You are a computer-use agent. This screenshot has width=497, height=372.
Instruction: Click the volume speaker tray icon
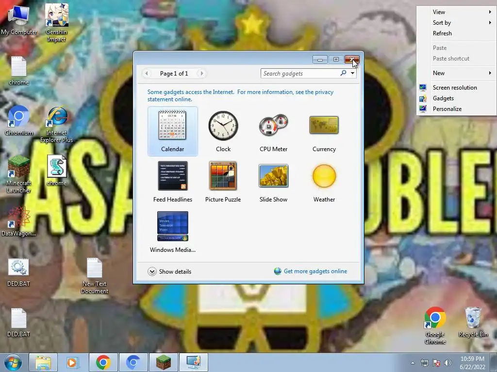tap(448, 363)
